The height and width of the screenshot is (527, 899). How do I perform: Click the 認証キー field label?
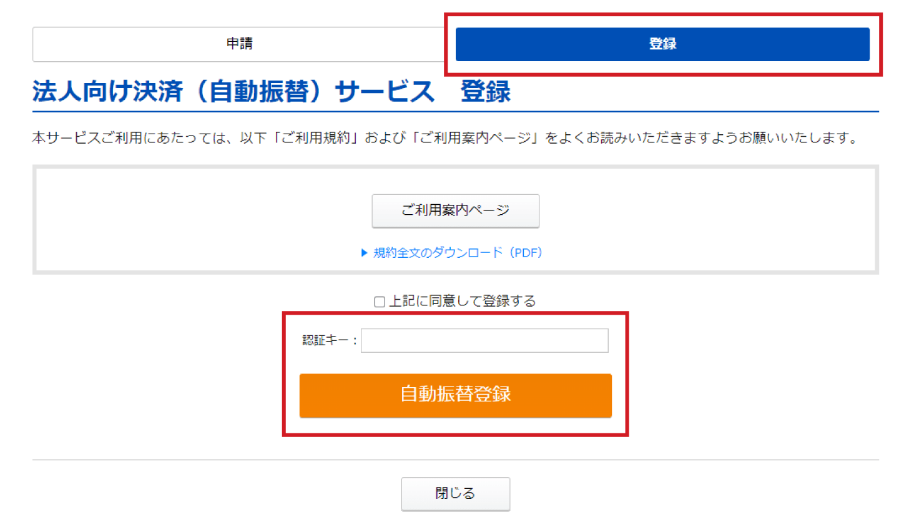[x=326, y=340]
